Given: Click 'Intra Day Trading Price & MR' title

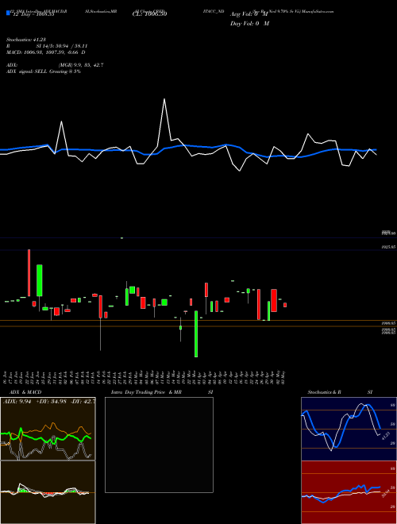Looking at the screenshot, I should (146, 392).
